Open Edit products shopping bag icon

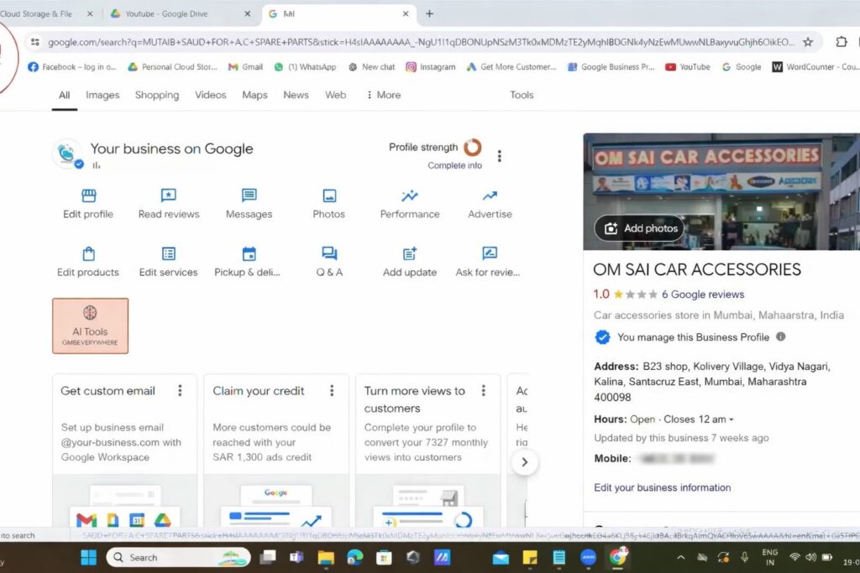tap(88, 254)
